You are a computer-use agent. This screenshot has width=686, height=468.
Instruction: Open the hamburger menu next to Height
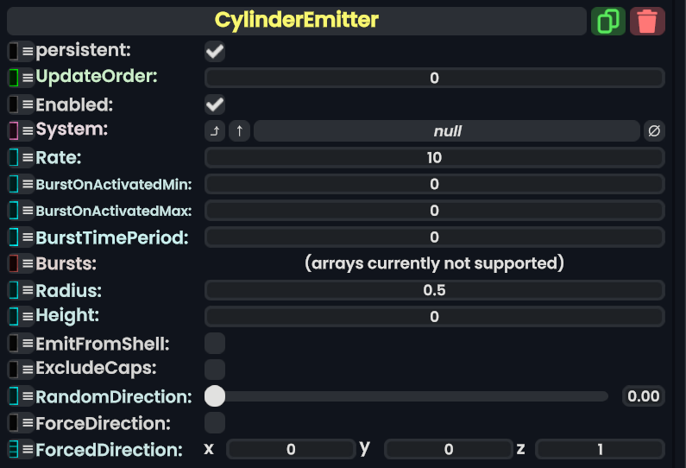28,317
